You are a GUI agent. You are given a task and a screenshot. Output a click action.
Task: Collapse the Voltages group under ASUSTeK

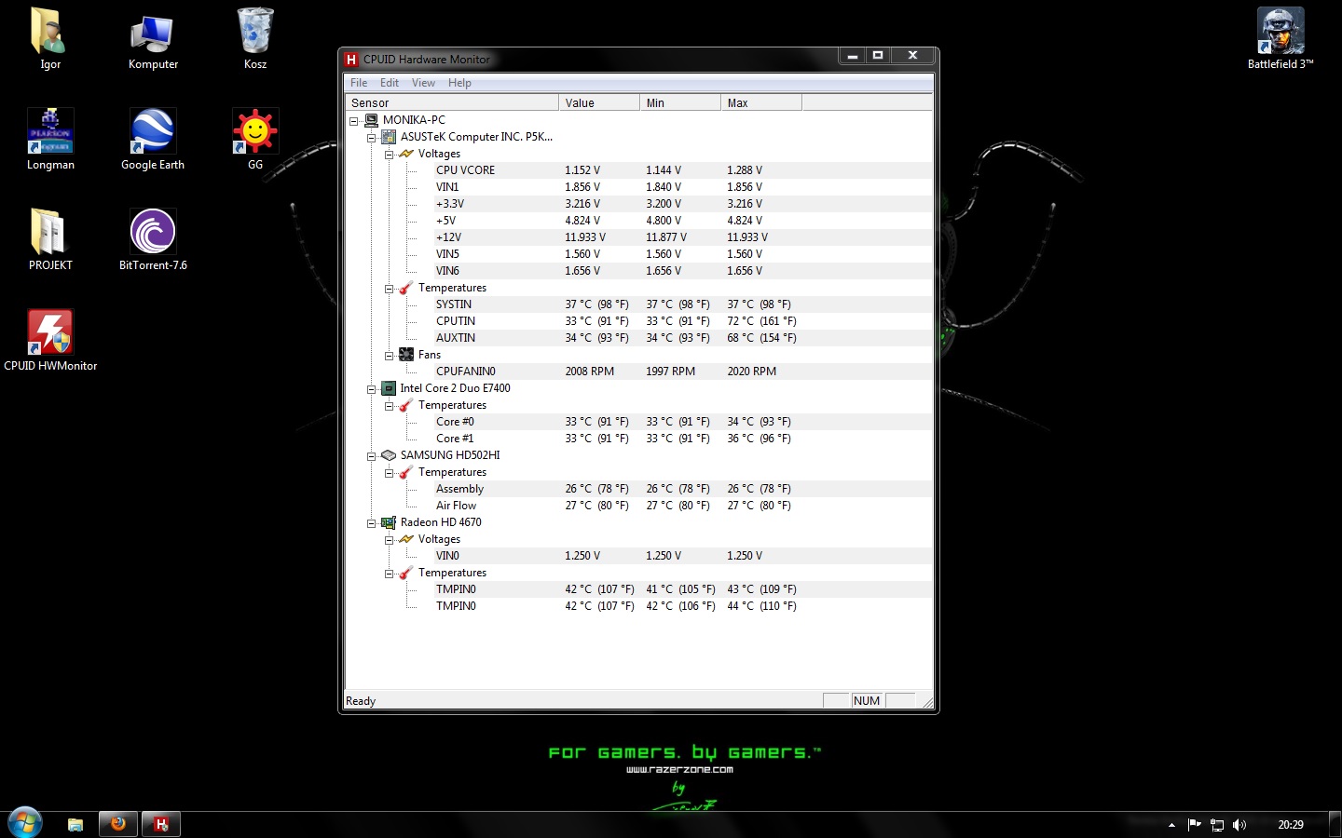tap(390, 155)
